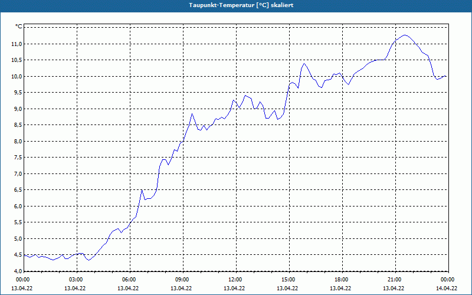Click the 03:00 time label

click(76, 280)
